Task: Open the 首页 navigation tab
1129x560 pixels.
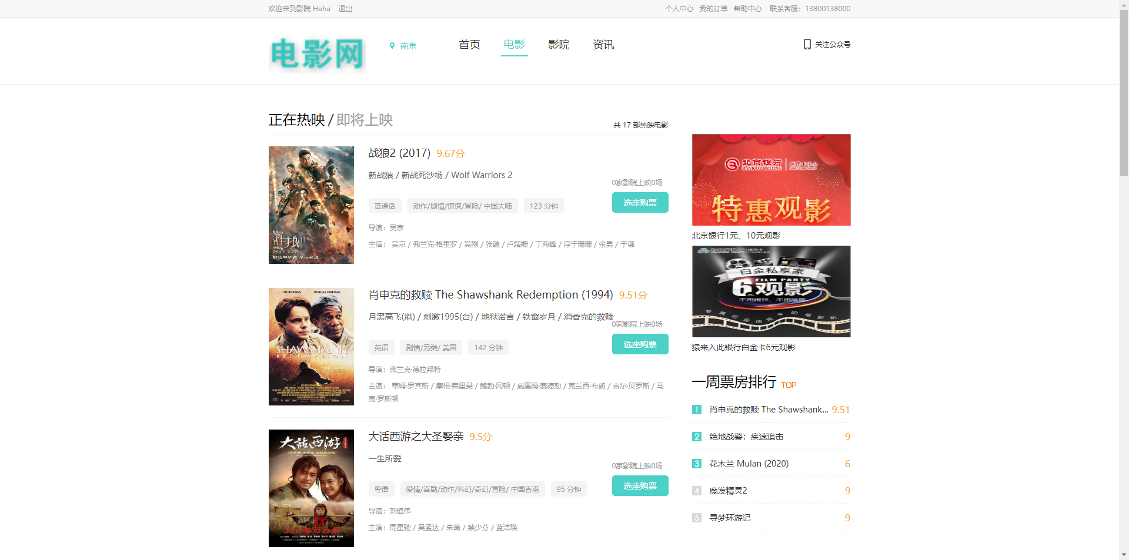Action: click(x=469, y=45)
